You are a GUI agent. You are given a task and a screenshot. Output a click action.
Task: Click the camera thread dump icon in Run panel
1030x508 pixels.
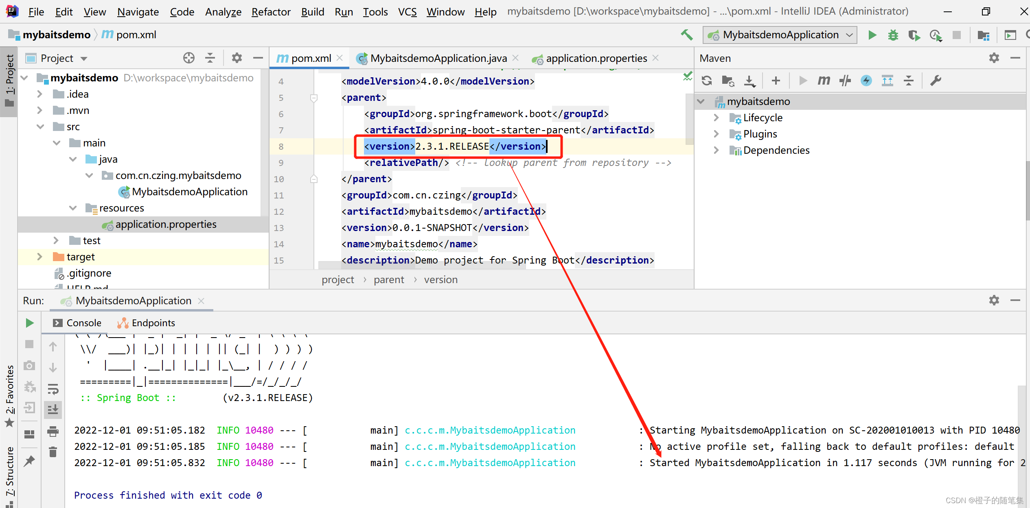29,366
